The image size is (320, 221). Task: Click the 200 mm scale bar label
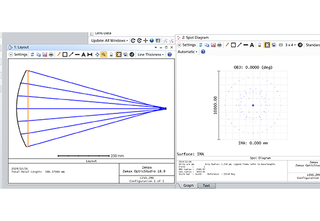tap(118, 156)
